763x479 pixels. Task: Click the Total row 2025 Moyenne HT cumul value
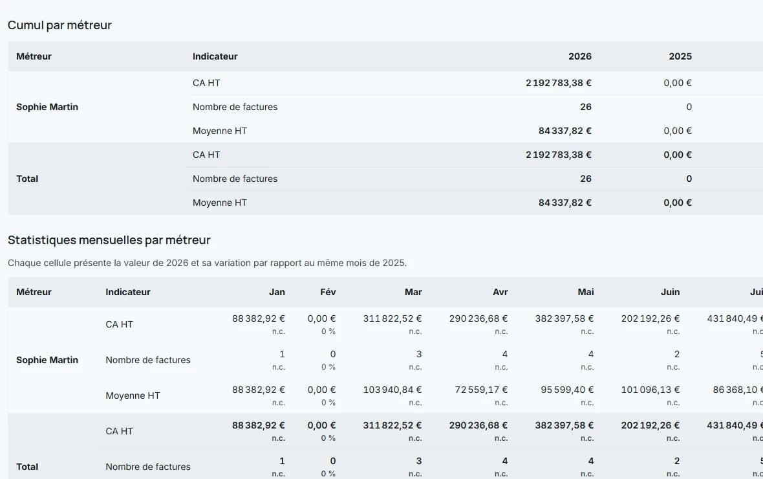[678, 203]
